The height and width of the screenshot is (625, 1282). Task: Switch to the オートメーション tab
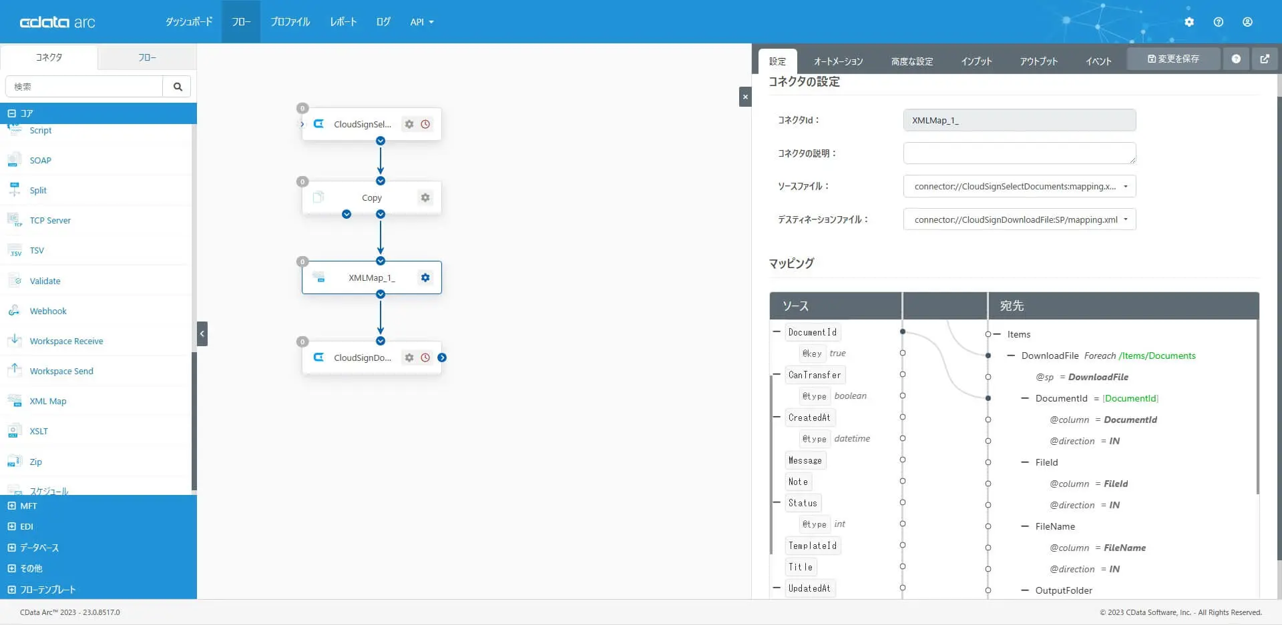coord(838,61)
